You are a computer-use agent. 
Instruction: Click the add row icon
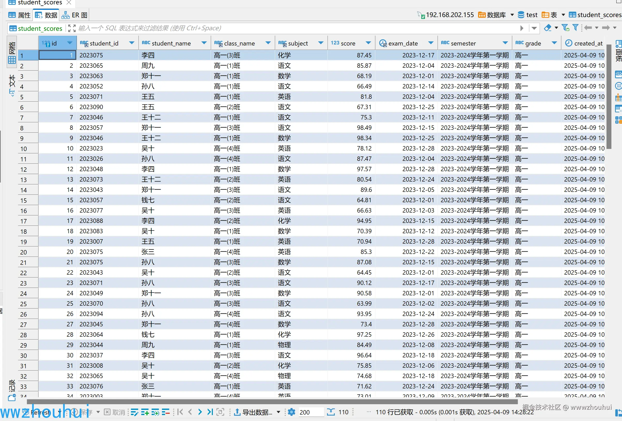tap(145, 412)
